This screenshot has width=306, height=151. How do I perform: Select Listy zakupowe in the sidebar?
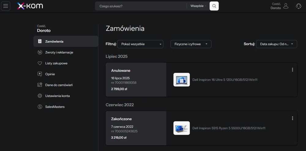[x=56, y=63]
